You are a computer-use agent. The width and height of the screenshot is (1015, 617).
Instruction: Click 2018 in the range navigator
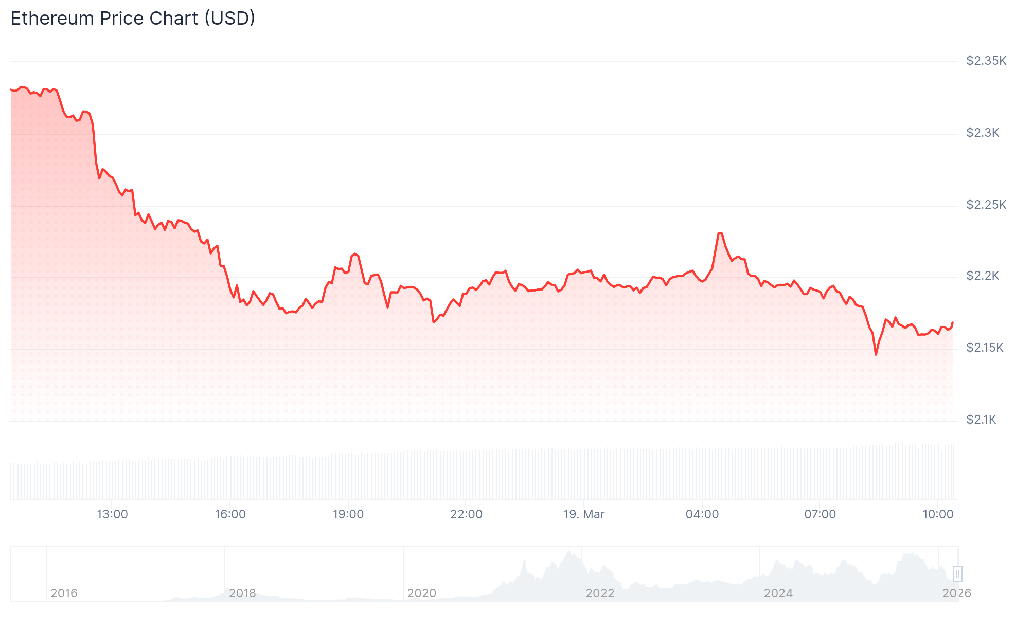coord(242,593)
